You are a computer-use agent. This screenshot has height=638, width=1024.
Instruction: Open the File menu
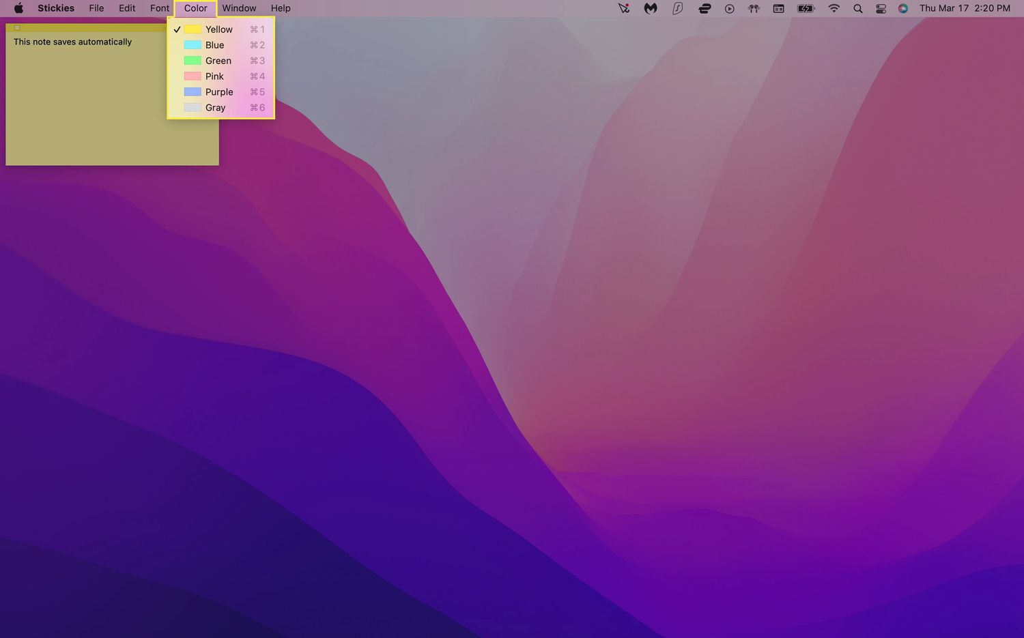[x=96, y=8]
